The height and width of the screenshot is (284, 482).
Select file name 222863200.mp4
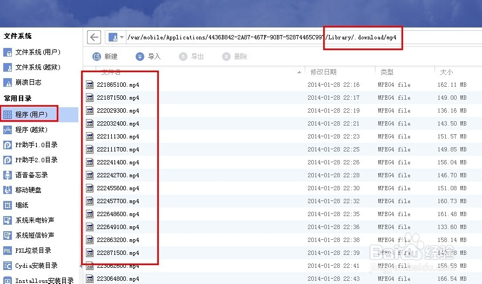(x=118, y=240)
